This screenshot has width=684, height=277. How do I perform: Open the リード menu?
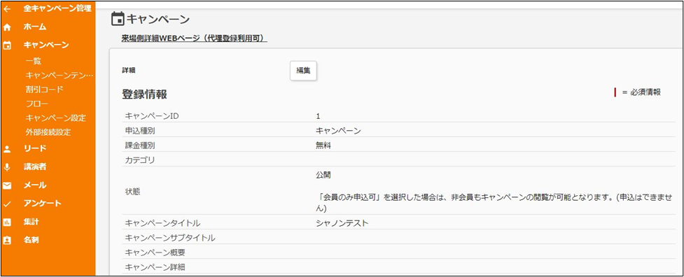pos(35,149)
